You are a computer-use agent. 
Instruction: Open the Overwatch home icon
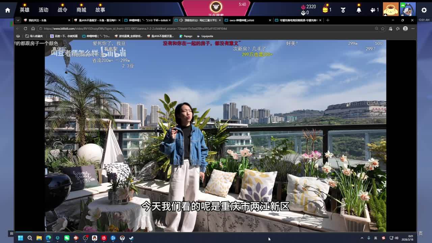click(7, 10)
